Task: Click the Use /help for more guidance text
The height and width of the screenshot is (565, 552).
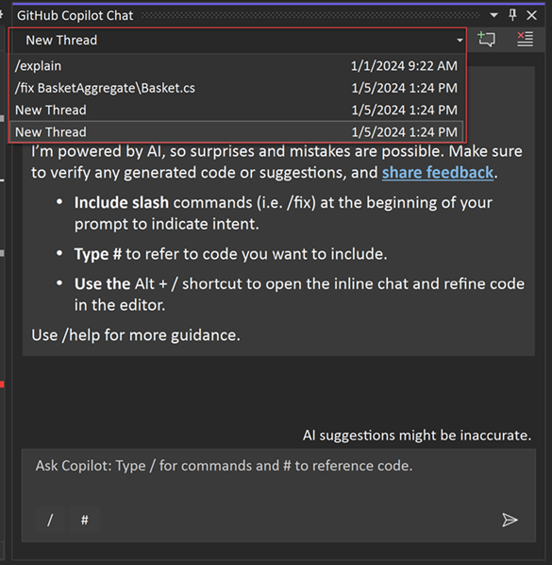Action: click(x=136, y=335)
